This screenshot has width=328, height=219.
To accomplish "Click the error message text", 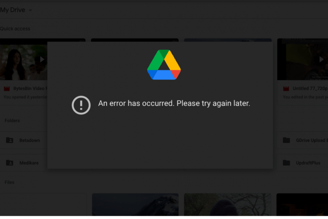I will pos(174,103).
